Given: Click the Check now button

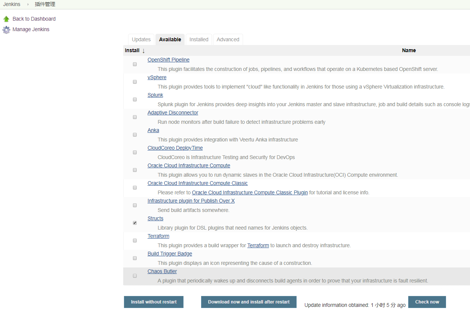Looking at the screenshot, I should pos(427,302).
